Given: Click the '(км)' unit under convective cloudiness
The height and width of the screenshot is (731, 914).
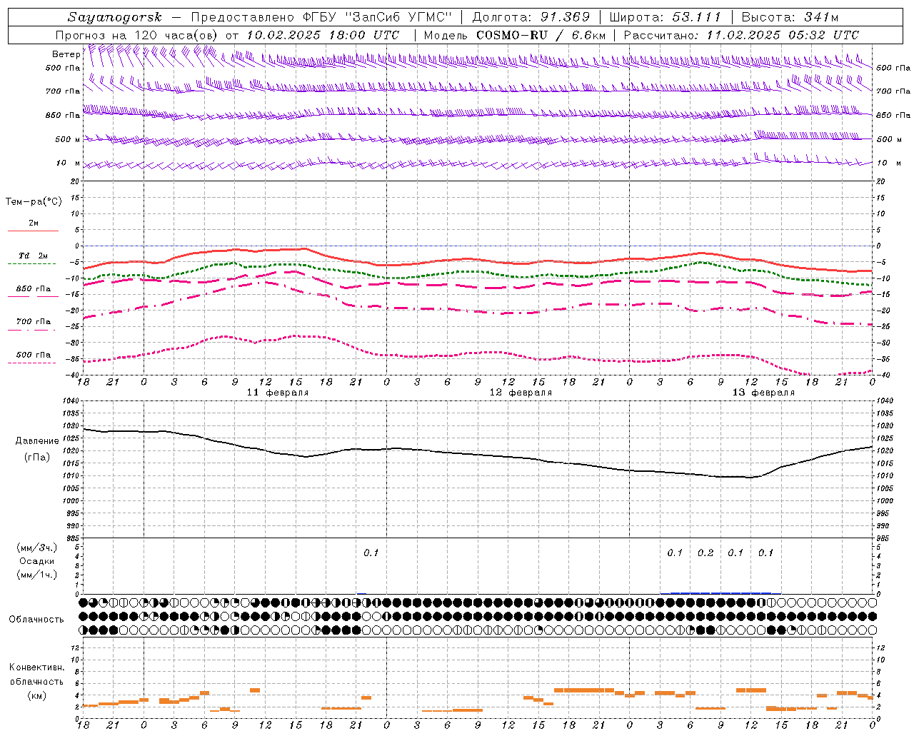Looking at the screenshot, I should pos(37,695).
